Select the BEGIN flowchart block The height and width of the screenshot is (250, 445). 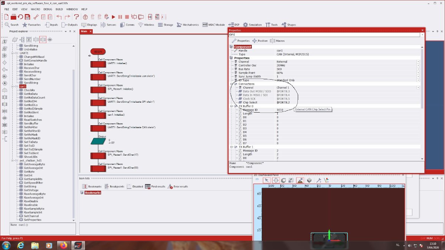click(x=98, y=51)
